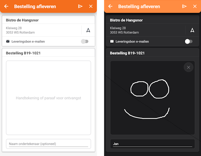Go back using arrow in dark theme header
Screen dimensions: 201x156
click(x=110, y=6)
